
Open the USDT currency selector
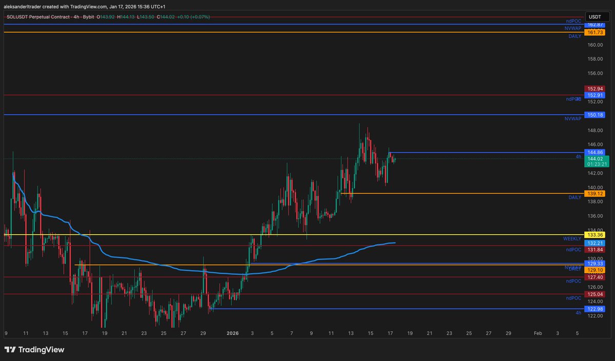click(594, 17)
